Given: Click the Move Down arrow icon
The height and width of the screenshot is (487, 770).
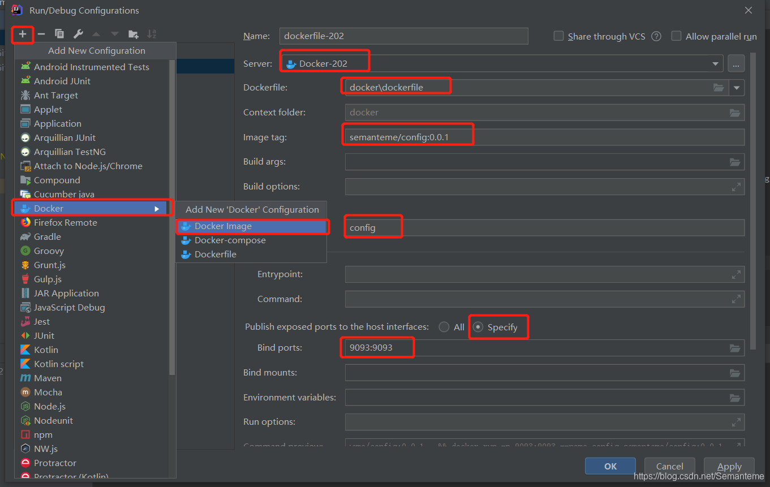Looking at the screenshot, I should tap(115, 35).
